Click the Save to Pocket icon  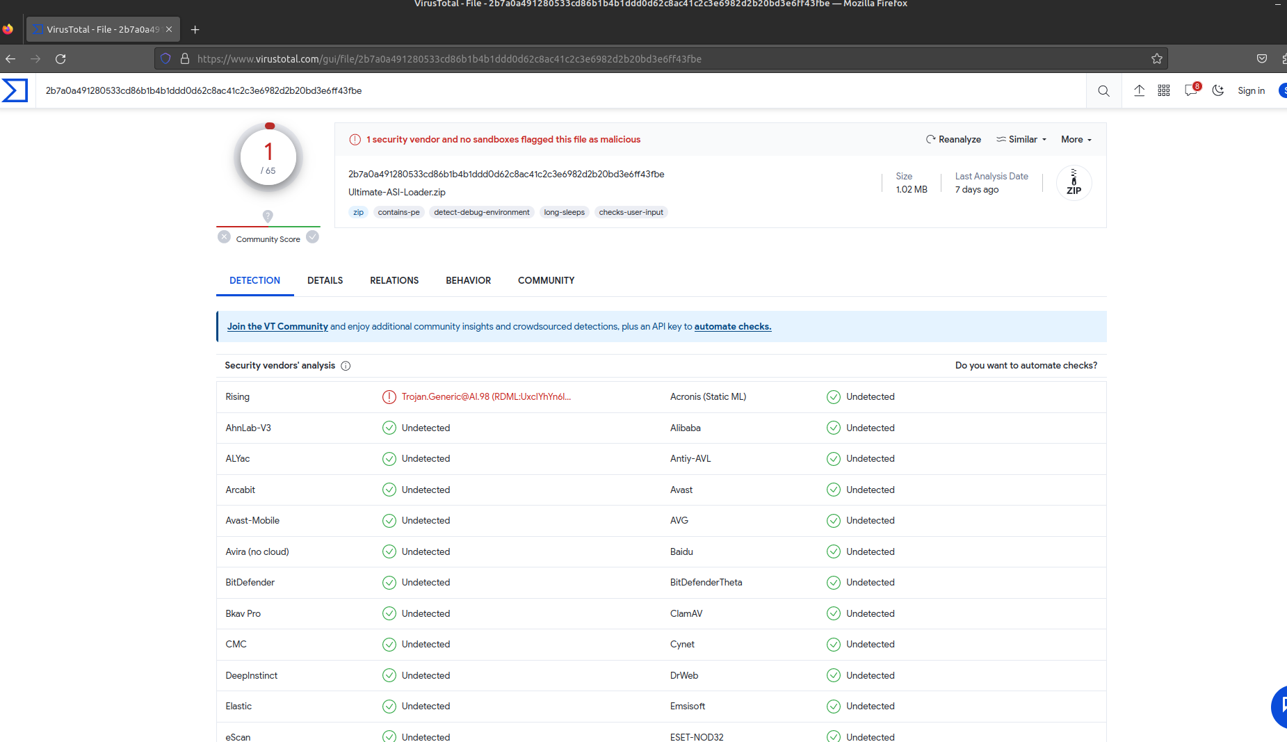(1262, 59)
